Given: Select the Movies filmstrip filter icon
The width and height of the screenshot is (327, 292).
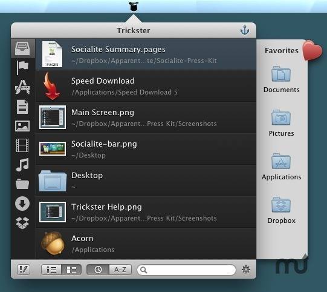Looking at the screenshot, I should tap(22, 145).
